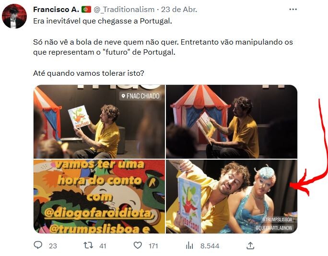Click the share upload icon
Screen dimensions: 328x256
250,245
